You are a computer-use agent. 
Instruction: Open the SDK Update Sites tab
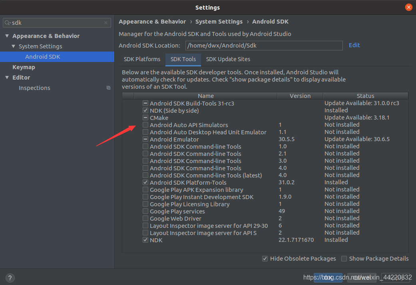[x=228, y=59]
